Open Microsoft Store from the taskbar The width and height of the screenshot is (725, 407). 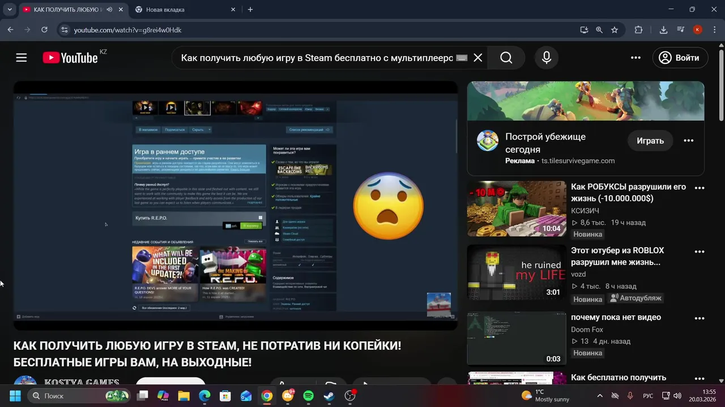(x=225, y=396)
